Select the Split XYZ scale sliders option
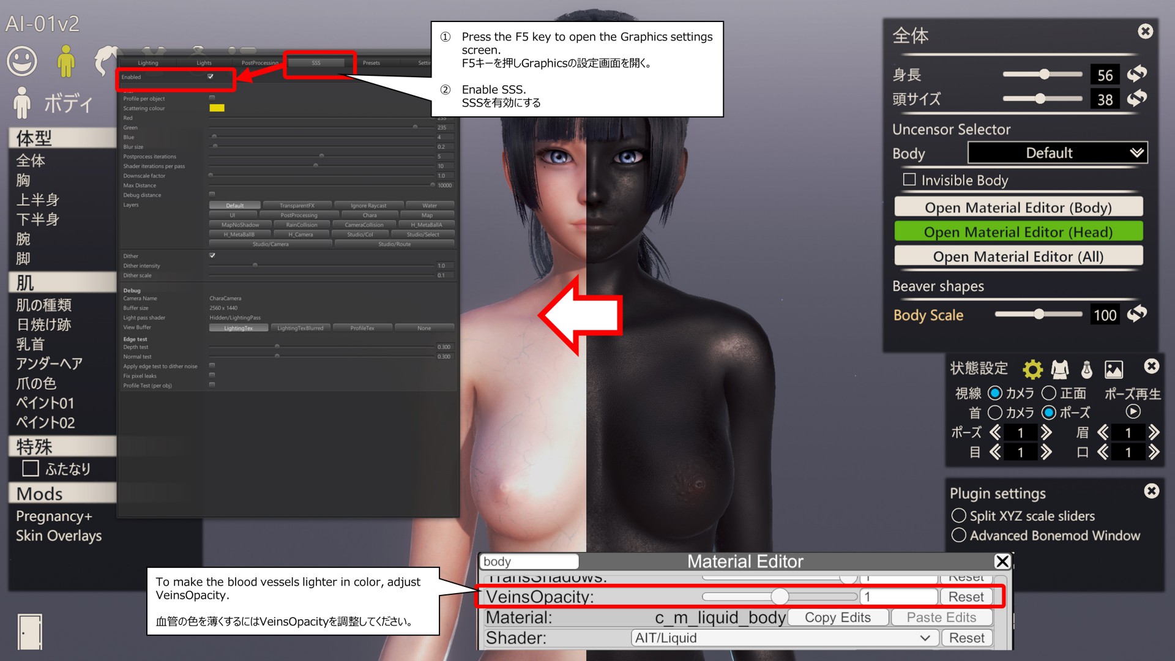Image resolution: width=1175 pixels, height=661 pixels. pos(959,516)
